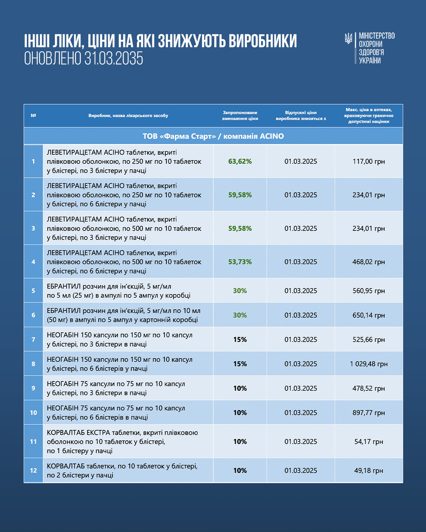Image resolution: width=426 pixels, height=532 pixels.
Task: Click the row number 10 cell
Action: (x=34, y=413)
